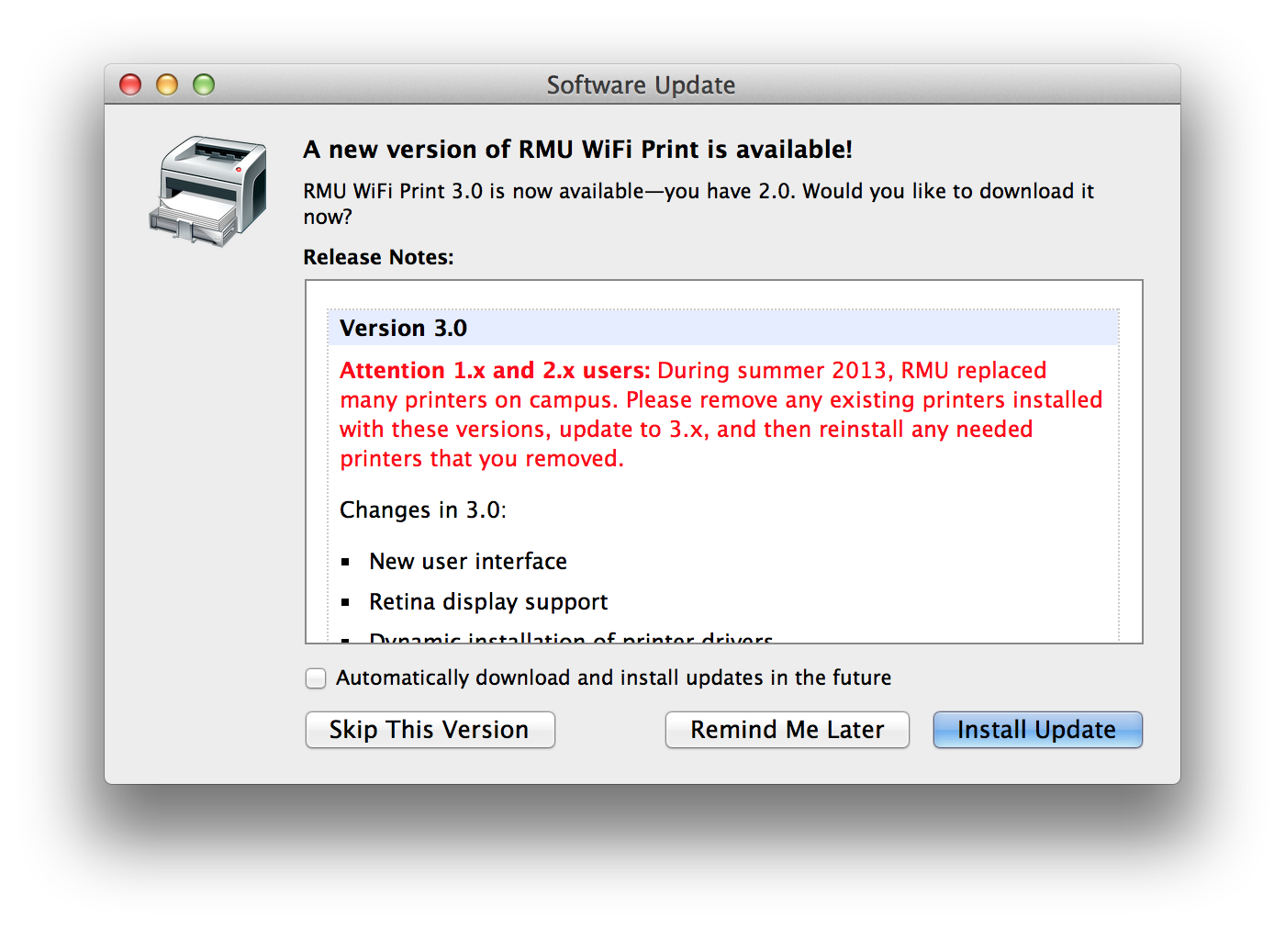Click the "Changes in 3.0:" line

click(422, 510)
